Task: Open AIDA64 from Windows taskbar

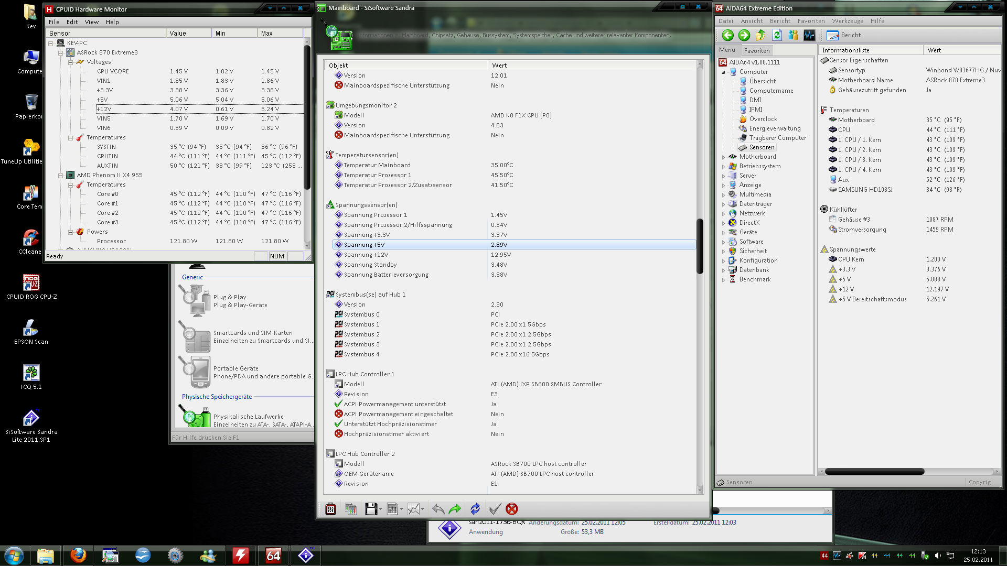Action: [273, 555]
